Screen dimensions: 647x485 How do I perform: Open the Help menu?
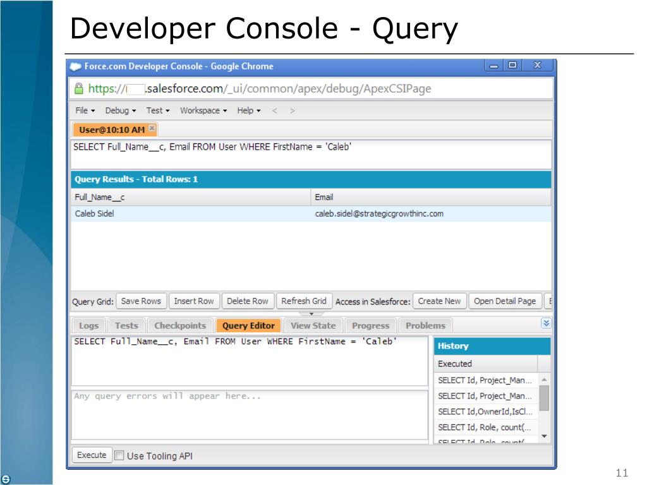249,111
